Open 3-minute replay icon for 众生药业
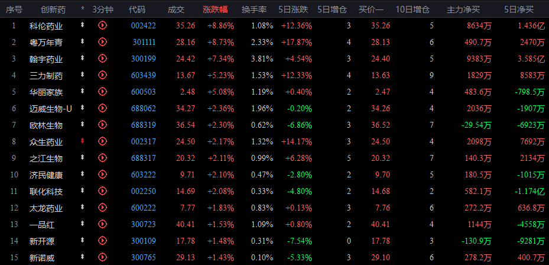 [x=102, y=141]
